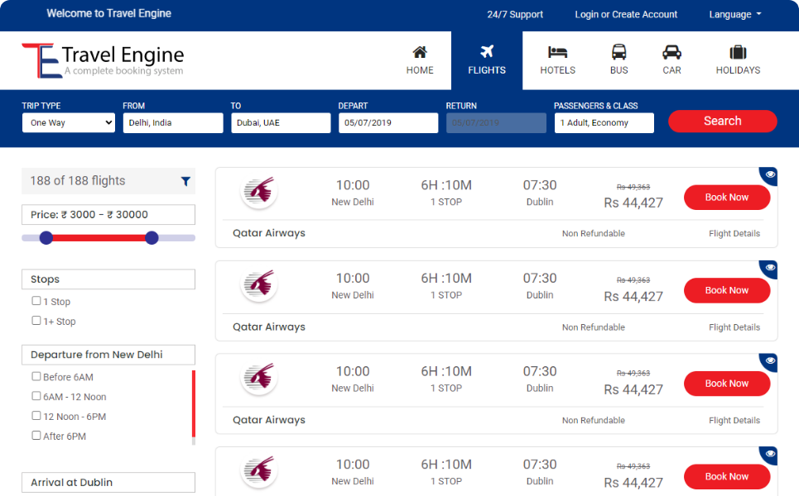Open the 24/7 Support menu item

[515, 15]
